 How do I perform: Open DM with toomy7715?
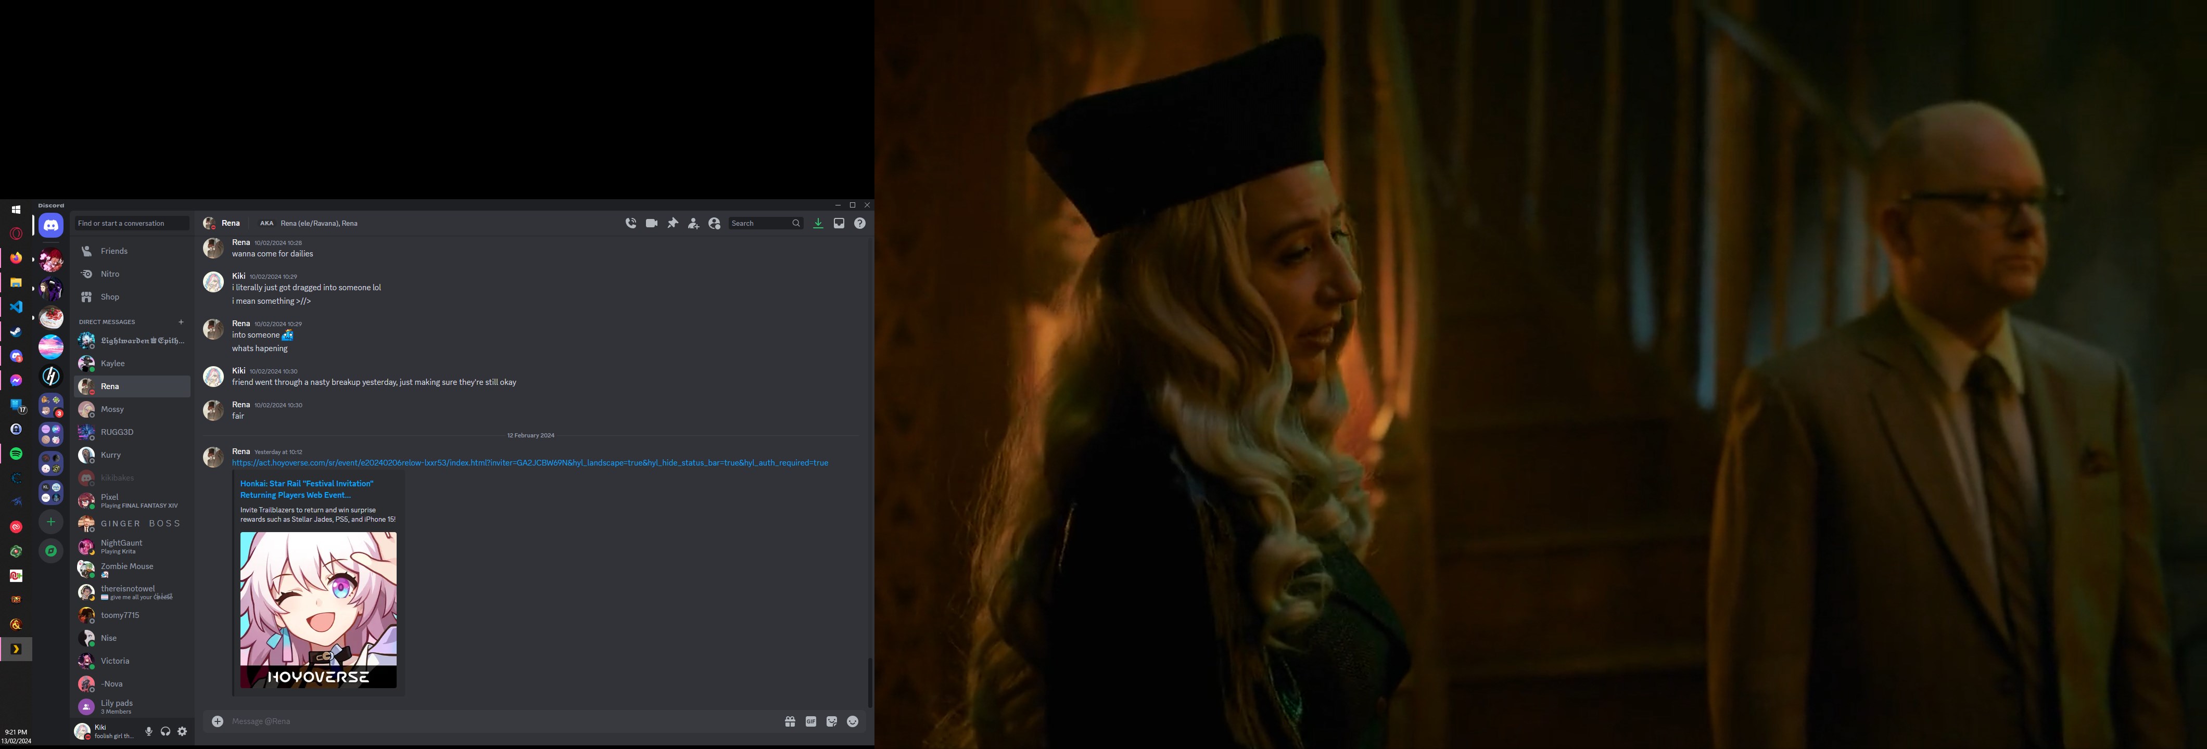(x=132, y=615)
